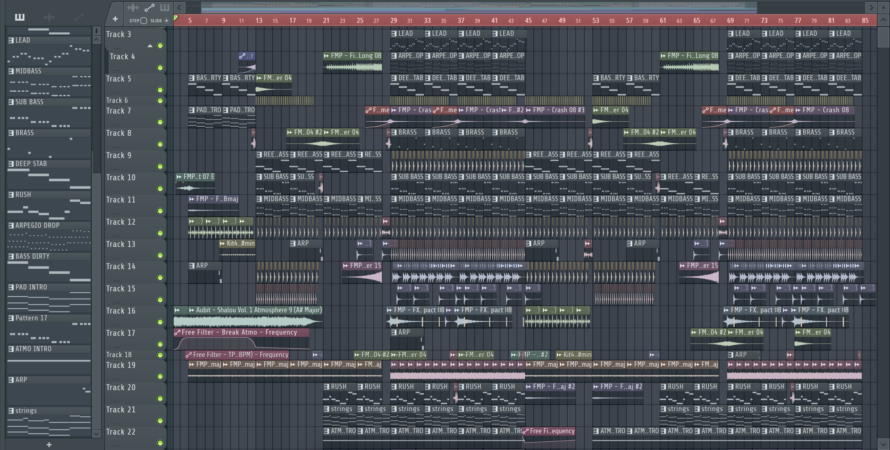Enable the STEP checkbox
Viewport: 890px width, 450px height.
point(144,21)
